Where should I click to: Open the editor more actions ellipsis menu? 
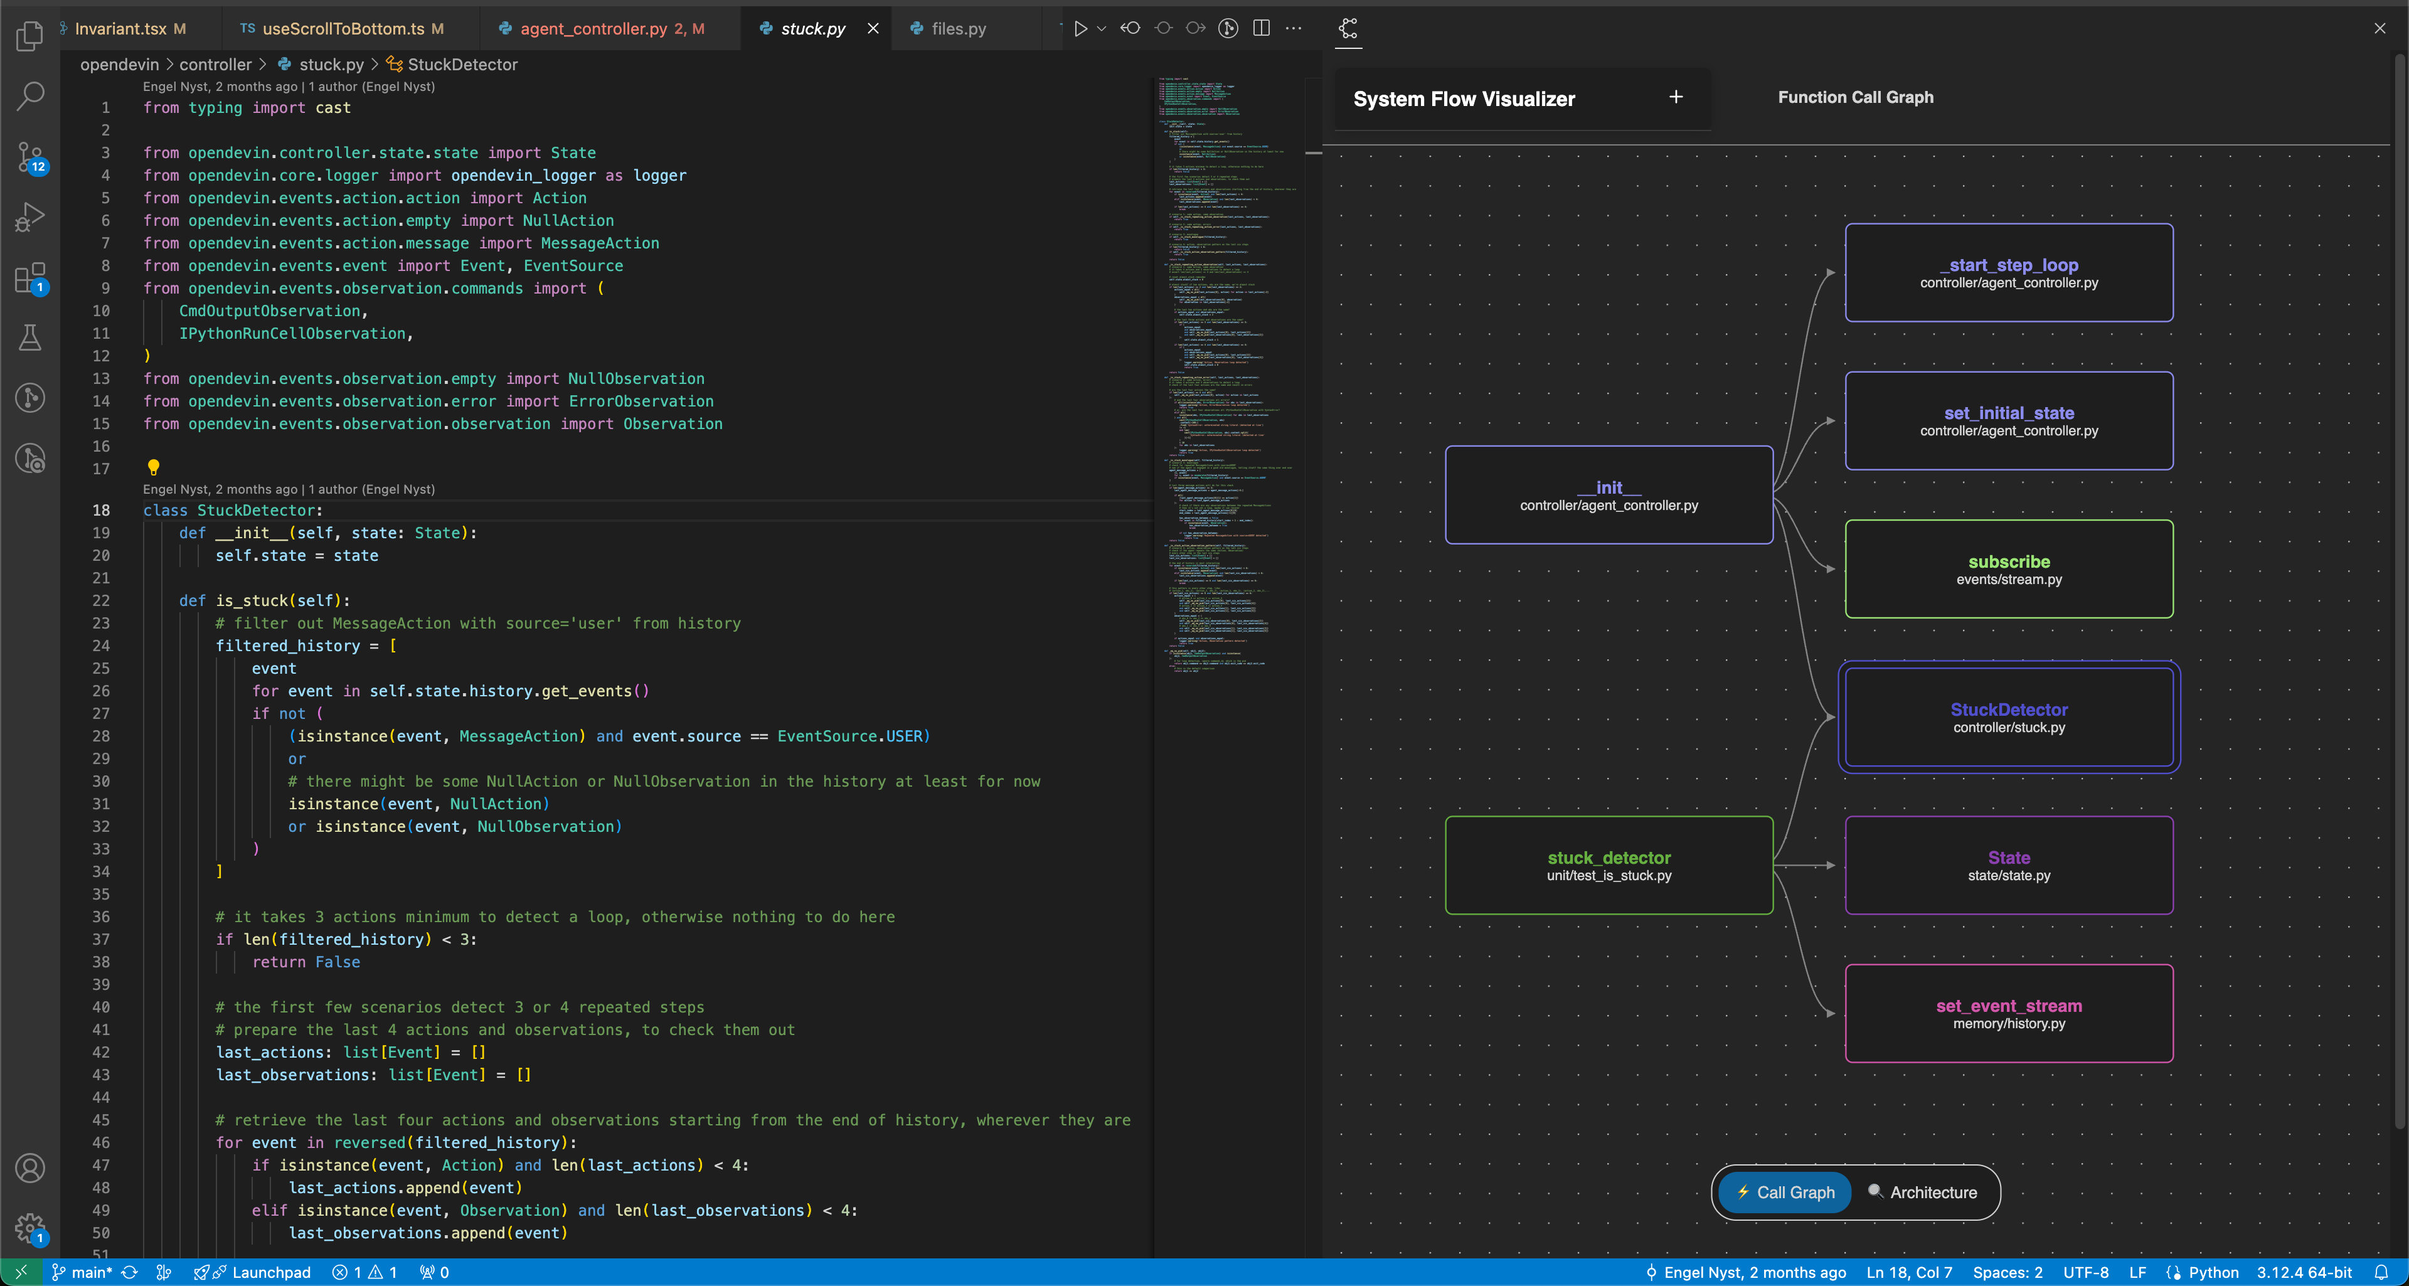coord(1294,28)
